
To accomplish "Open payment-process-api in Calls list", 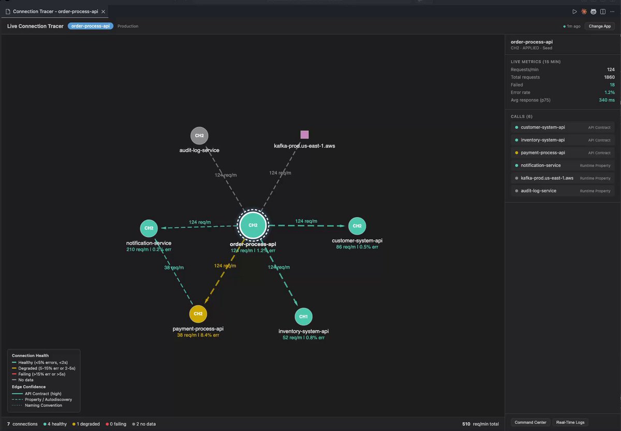I will (563, 153).
